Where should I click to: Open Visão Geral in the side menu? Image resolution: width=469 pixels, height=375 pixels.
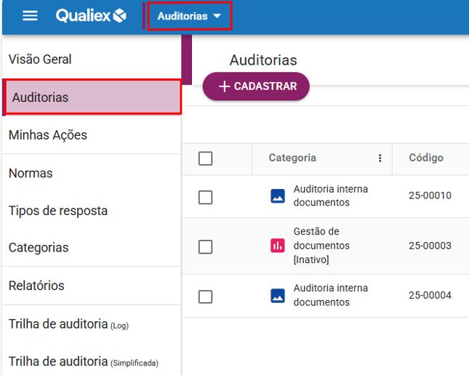point(40,60)
